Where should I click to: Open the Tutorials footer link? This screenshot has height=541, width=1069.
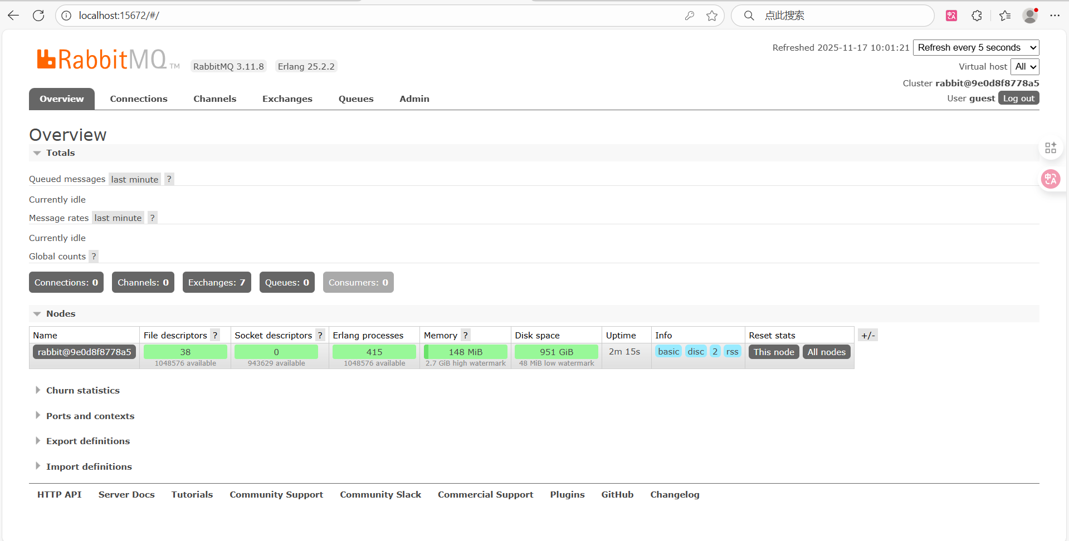tap(192, 494)
